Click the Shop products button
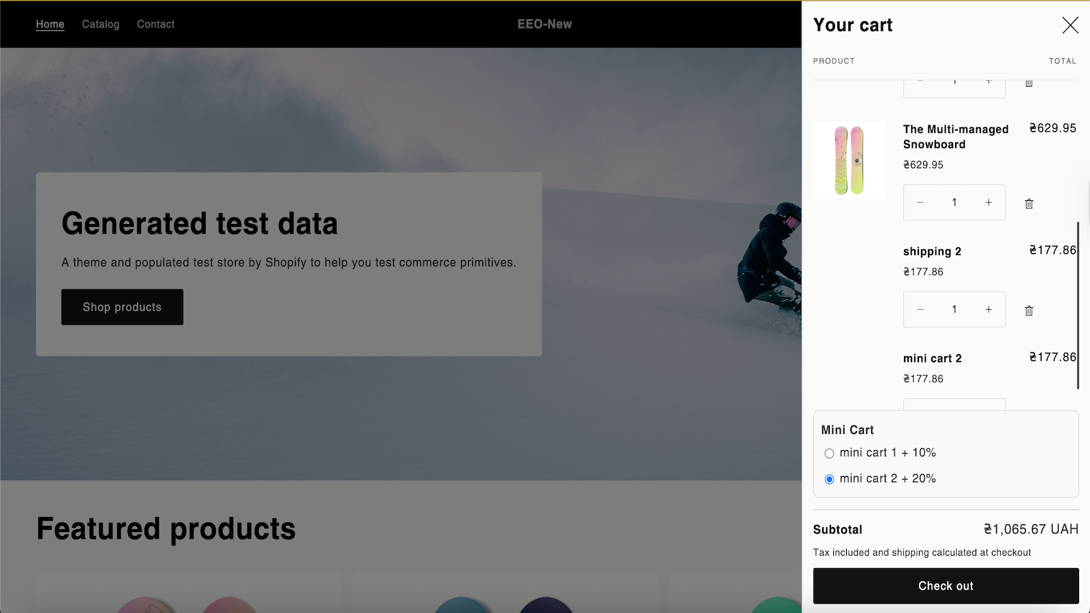 [x=122, y=307]
